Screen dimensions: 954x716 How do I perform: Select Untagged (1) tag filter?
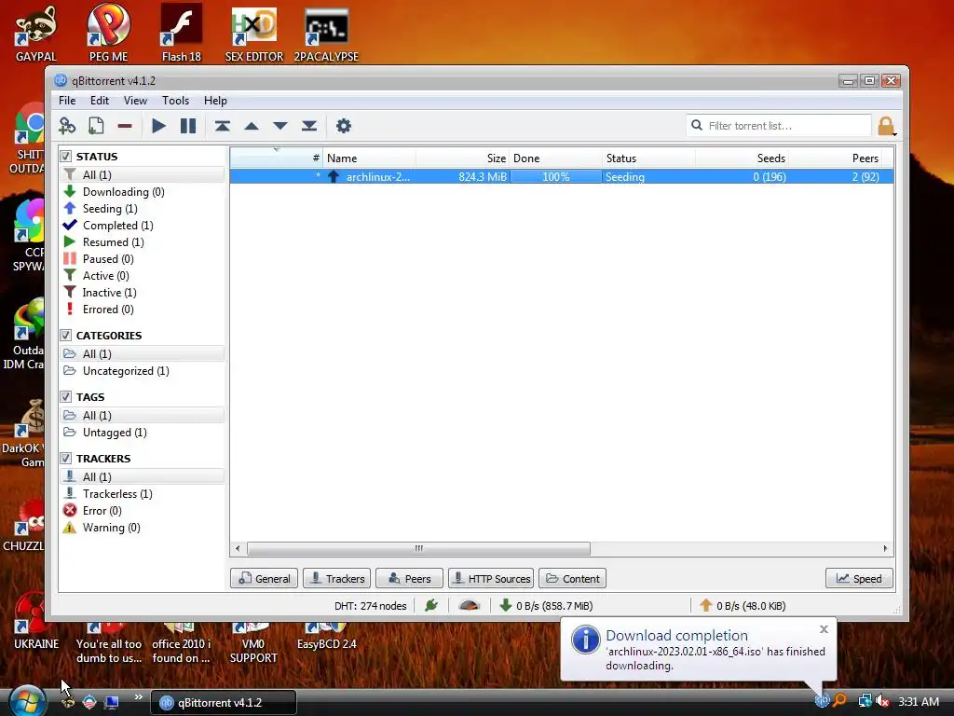(115, 433)
